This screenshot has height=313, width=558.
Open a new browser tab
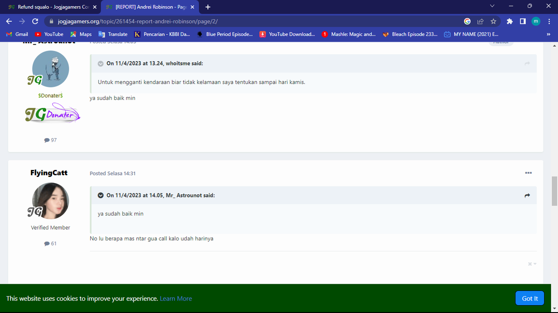pyautogui.click(x=208, y=7)
